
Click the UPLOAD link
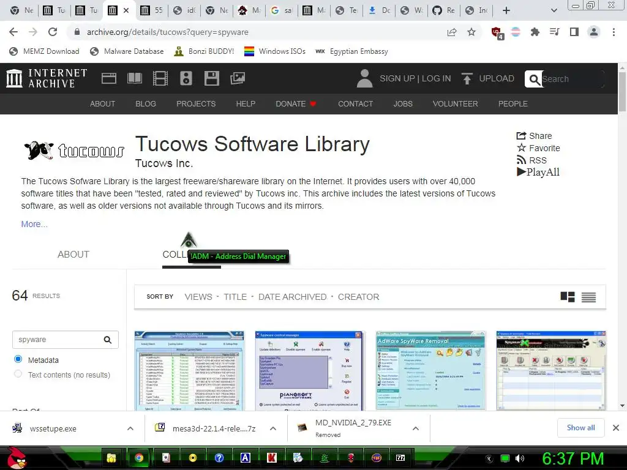pyautogui.click(x=497, y=78)
